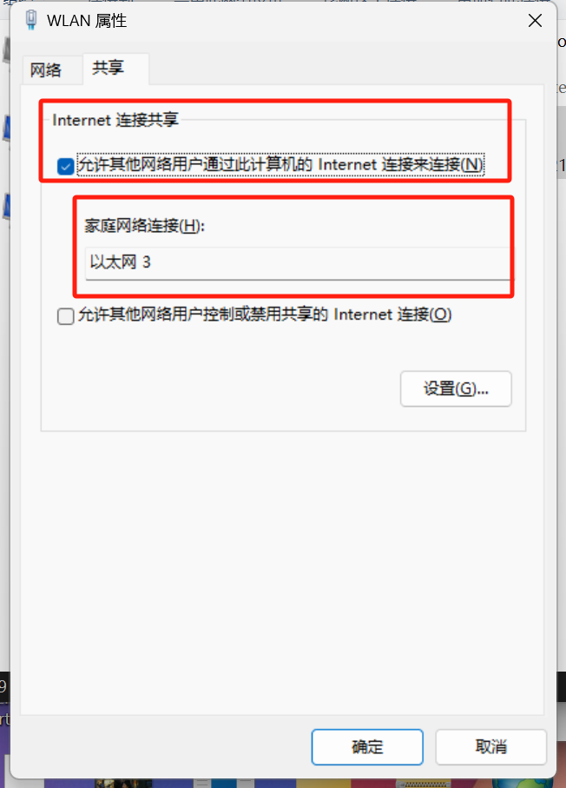The width and height of the screenshot is (566, 788).
Task: Toggle the checked blue checkbox square
Action: [x=66, y=166]
